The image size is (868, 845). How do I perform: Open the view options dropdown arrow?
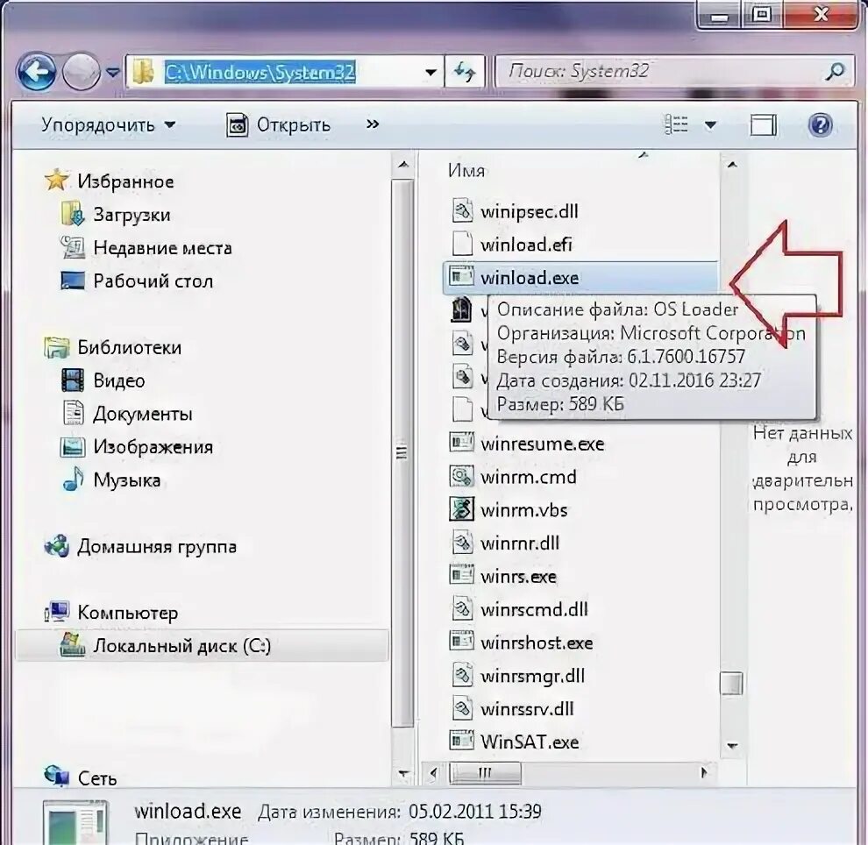click(x=710, y=125)
